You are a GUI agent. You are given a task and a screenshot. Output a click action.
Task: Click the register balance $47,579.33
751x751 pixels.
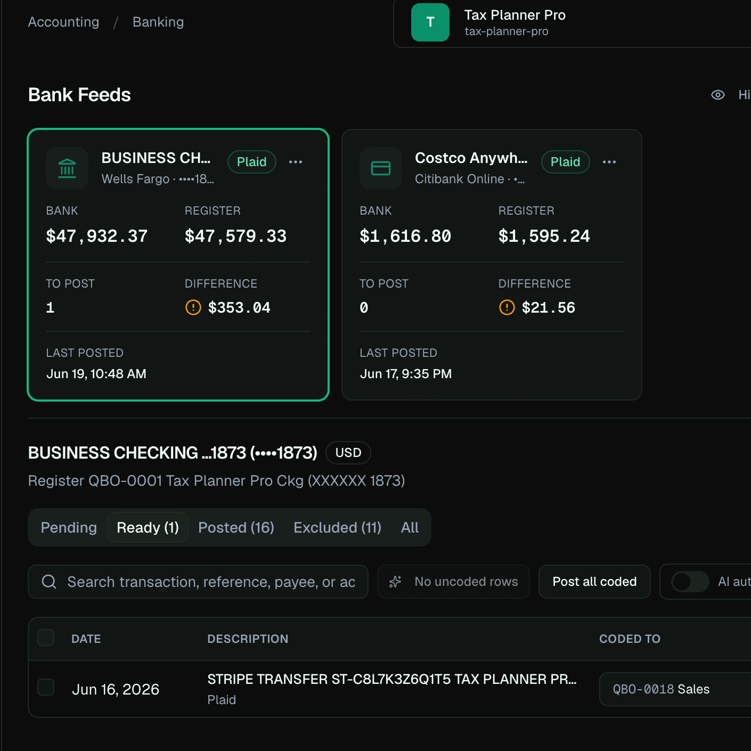235,236
